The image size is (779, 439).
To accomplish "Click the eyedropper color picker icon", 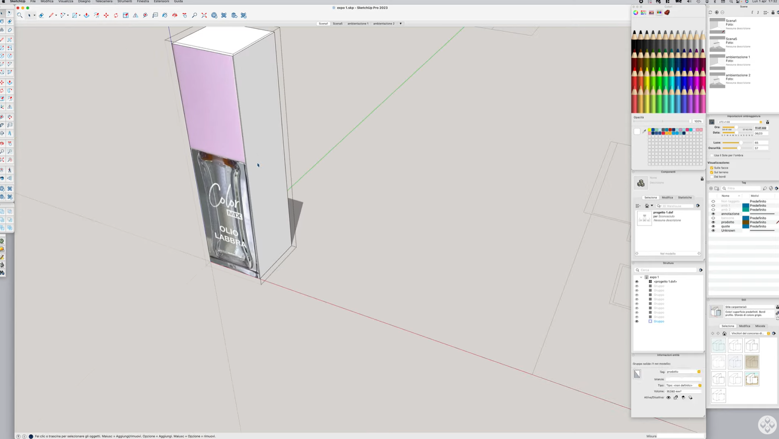I will coord(644,131).
